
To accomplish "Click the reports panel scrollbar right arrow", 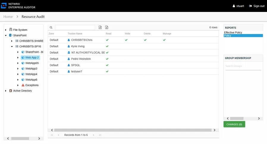I will pyautogui.click(x=259, y=118).
